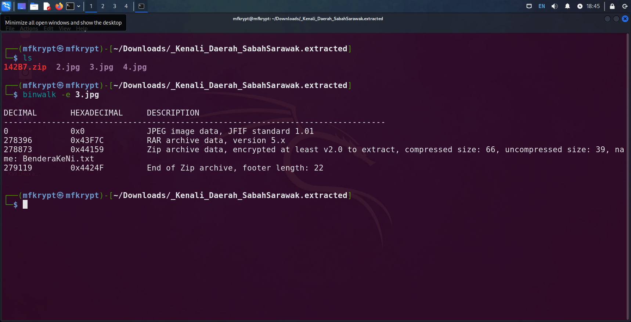
Task: Open the text editor launcher
Action: pyautogui.click(x=47, y=6)
